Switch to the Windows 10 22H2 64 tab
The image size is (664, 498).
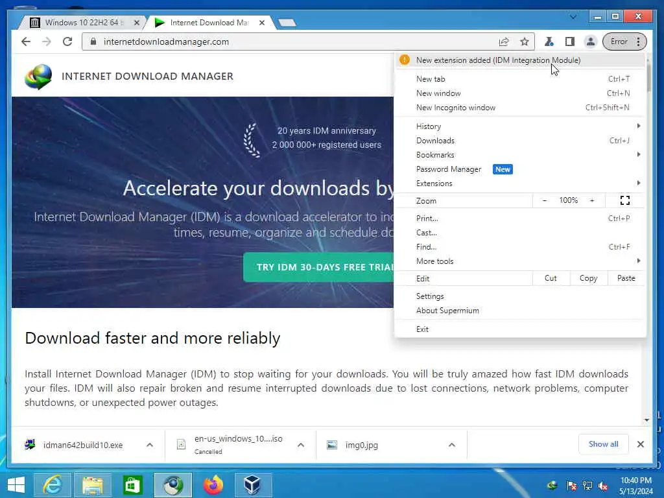click(x=82, y=23)
